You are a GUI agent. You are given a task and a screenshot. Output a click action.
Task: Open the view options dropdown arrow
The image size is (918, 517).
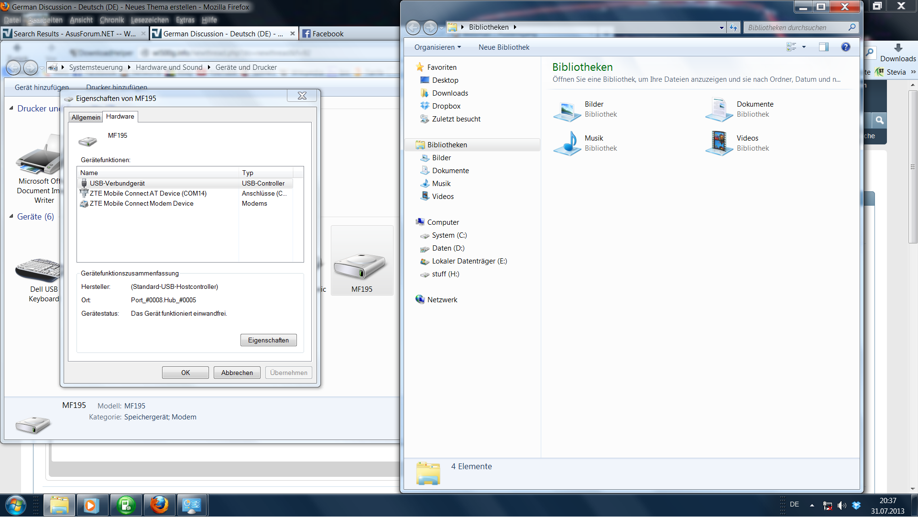point(804,47)
